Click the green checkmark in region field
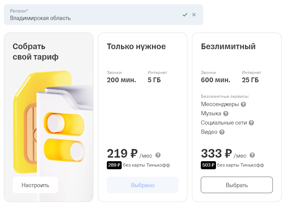The width and height of the screenshot is (285, 205). pyautogui.click(x=185, y=15)
